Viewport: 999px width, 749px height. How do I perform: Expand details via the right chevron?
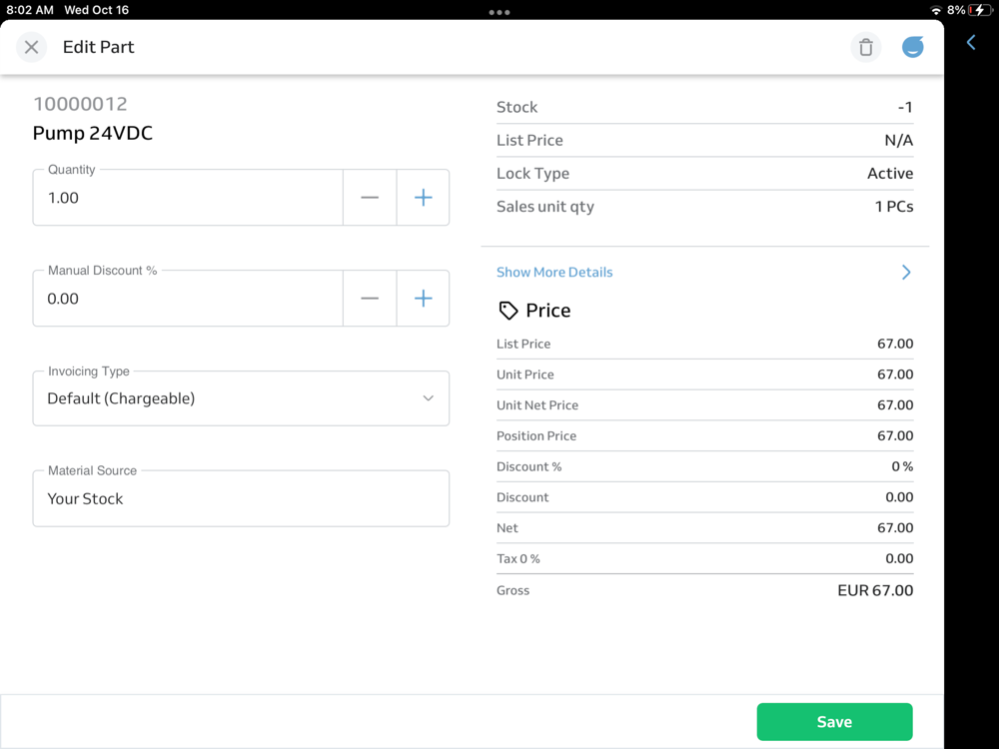click(x=906, y=272)
